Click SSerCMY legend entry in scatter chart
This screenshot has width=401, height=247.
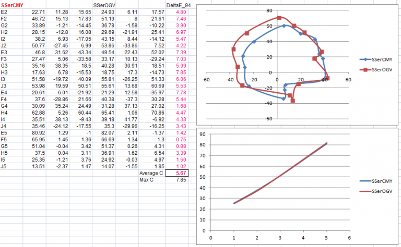pyautogui.click(x=376, y=59)
